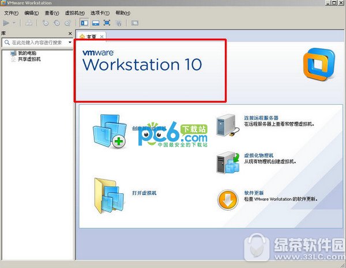Open the 文件(F) menu

pos(11,13)
